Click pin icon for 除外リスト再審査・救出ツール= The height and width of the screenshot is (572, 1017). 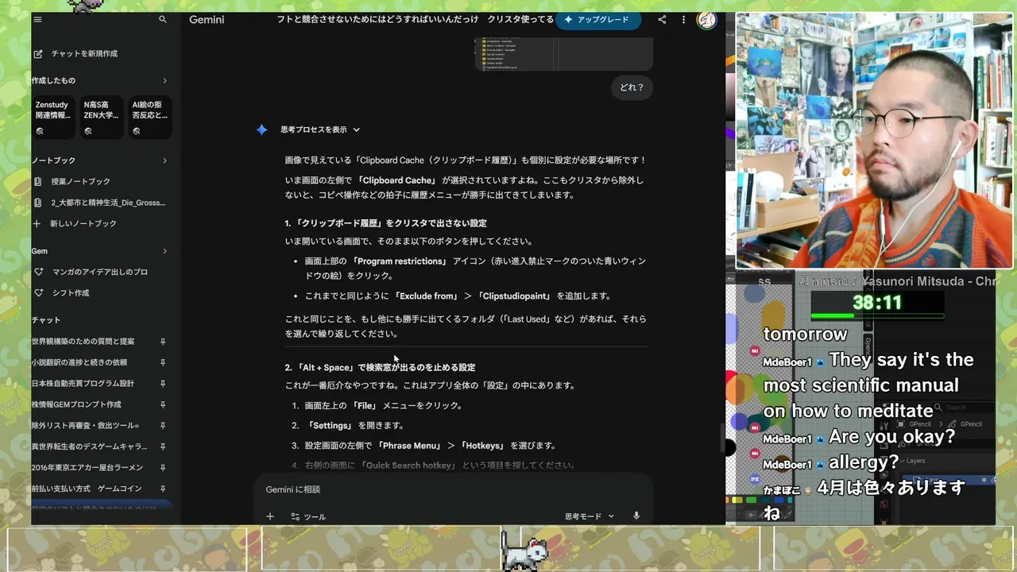(x=163, y=425)
